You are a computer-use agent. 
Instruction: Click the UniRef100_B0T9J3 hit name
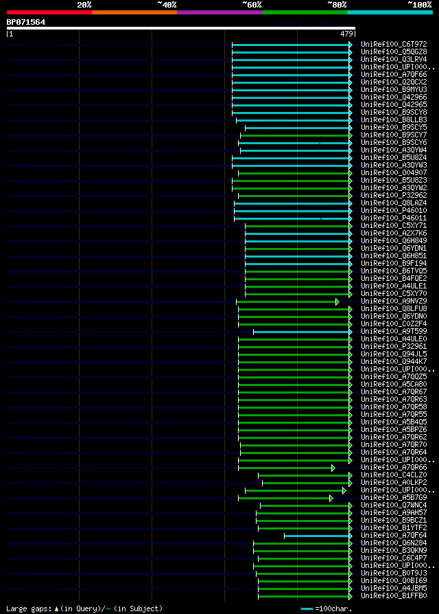tap(394, 573)
